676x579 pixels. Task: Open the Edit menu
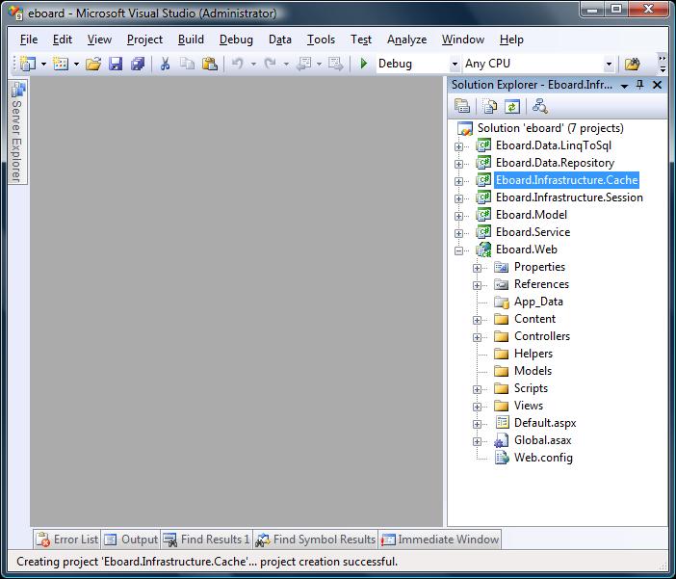(x=62, y=39)
